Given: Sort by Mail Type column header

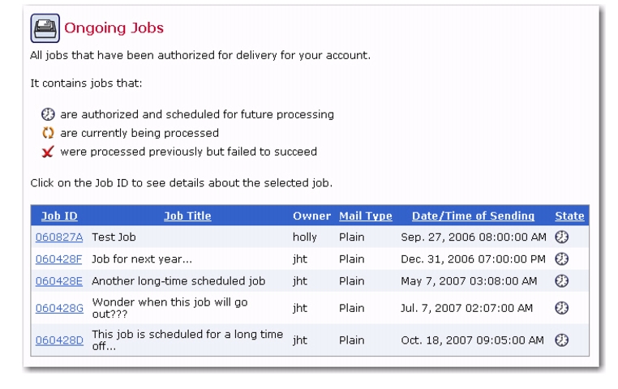Looking at the screenshot, I should tap(365, 216).
